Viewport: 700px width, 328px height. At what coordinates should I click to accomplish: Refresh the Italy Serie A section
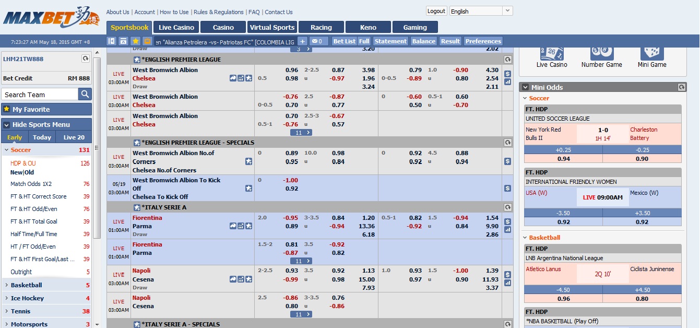pos(507,207)
